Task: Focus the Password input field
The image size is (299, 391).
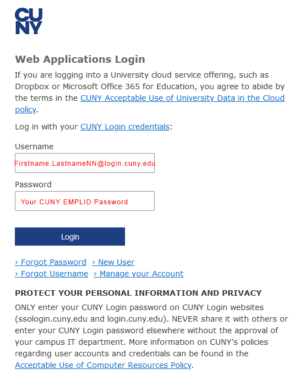Action: (x=85, y=201)
